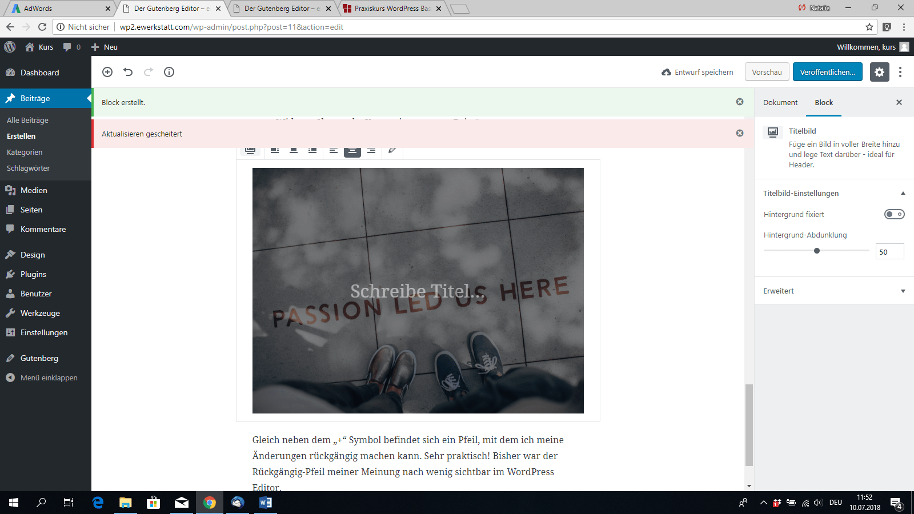Center the title text
The height and width of the screenshot is (514, 914).
[352, 151]
